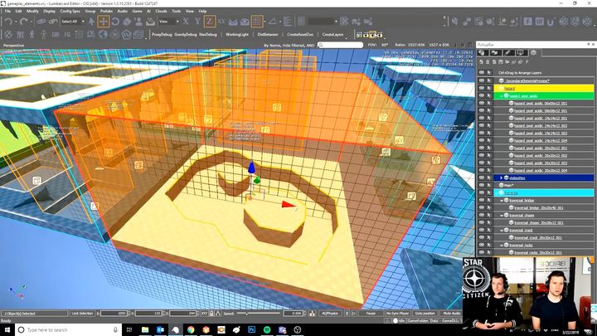
Task: Click the red X-axis gizmo arrow
Action: click(x=288, y=204)
